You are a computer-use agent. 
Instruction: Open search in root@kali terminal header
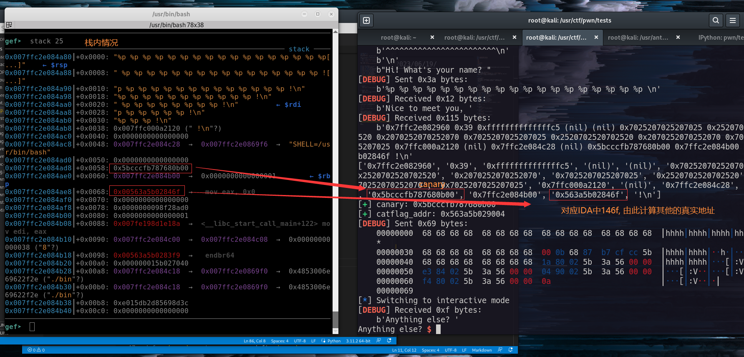[716, 20]
